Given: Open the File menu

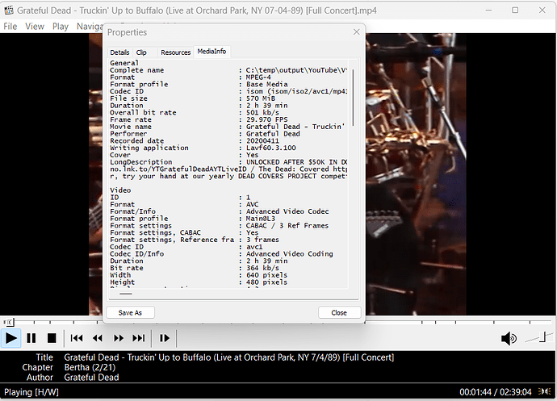Looking at the screenshot, I should tap(10, 27).
